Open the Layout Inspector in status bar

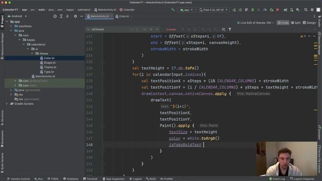(x=302, y=179)
